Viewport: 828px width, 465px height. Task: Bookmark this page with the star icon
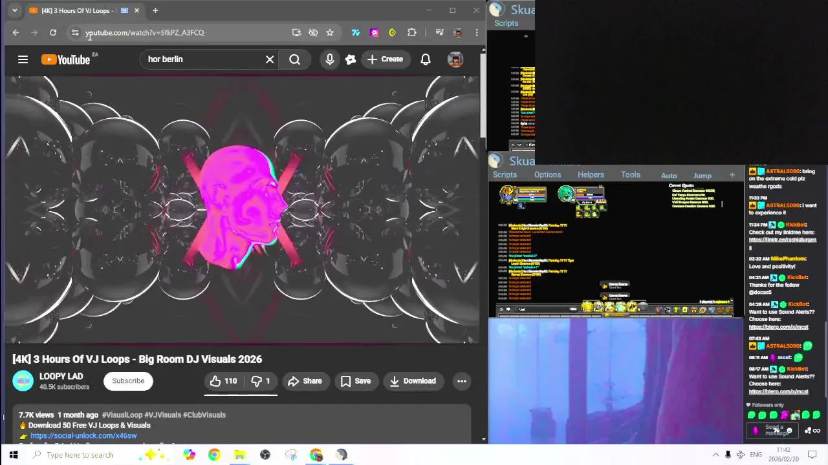pyautogui.click(x=330, y=32)
